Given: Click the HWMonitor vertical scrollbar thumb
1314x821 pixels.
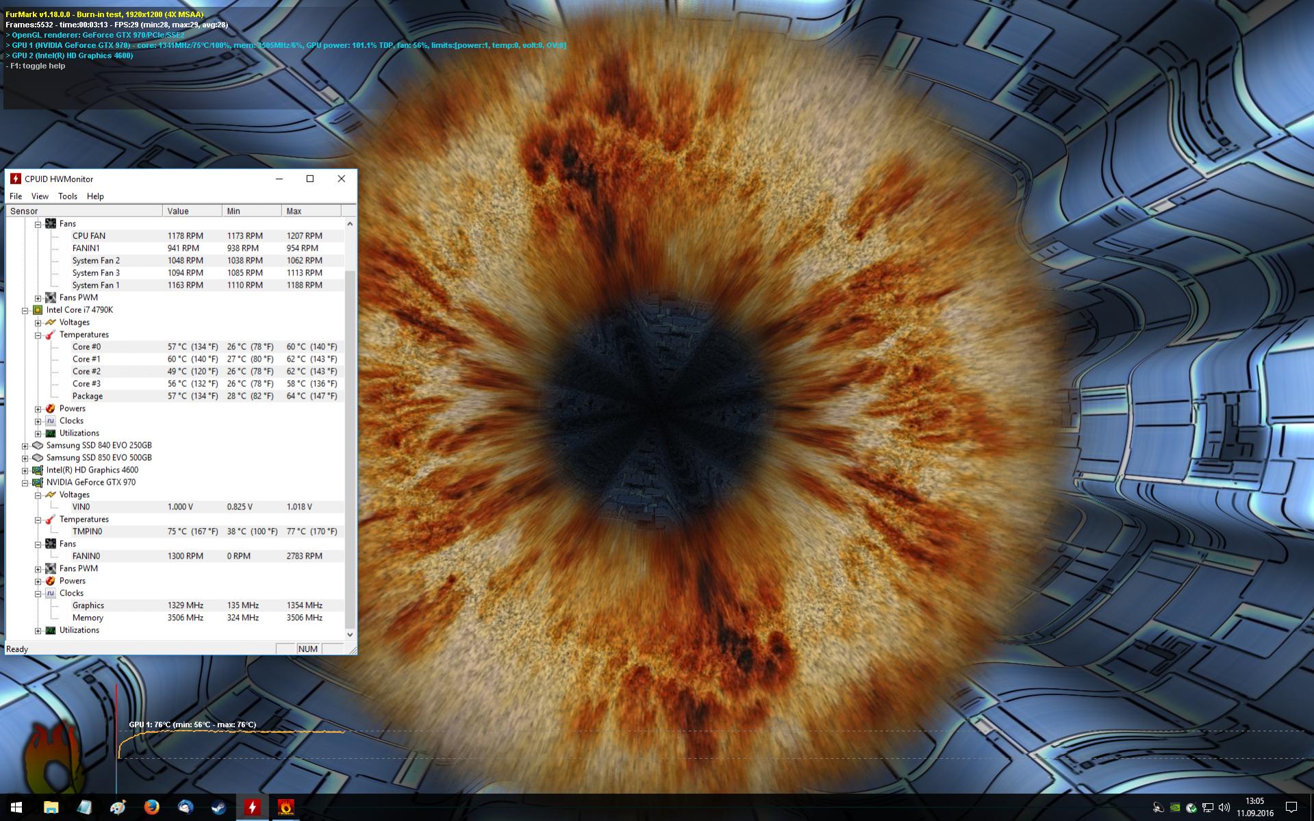Looking at the screenshot, I should (x=350, y=449).
